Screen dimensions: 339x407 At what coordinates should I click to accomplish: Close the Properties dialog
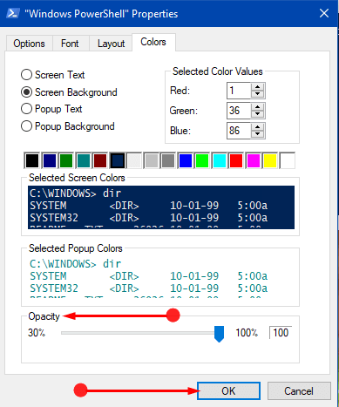click(x=324, y=13)
